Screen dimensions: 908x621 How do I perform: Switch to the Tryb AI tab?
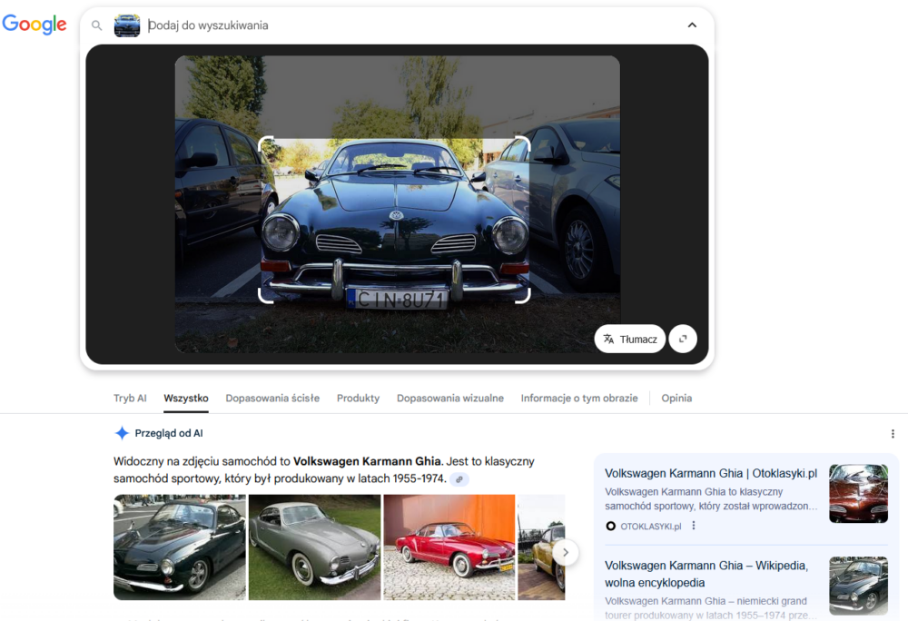pyautogui.click(x=130, y=399)
